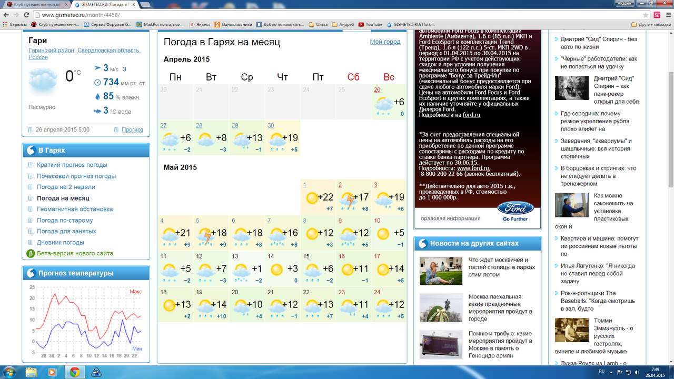
Task: Open the Ольга bookmarks folder
Action: click(318, 24)
